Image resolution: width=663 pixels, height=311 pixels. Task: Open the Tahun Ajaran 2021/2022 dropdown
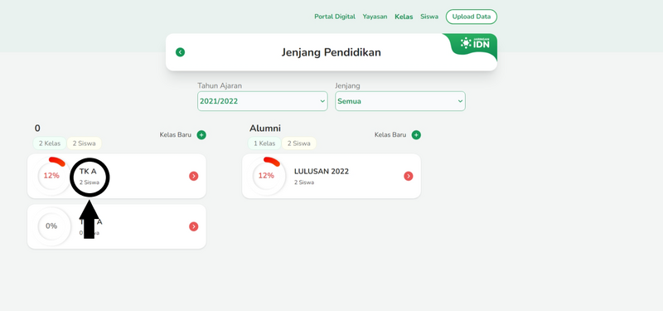(x=263, y=101)
